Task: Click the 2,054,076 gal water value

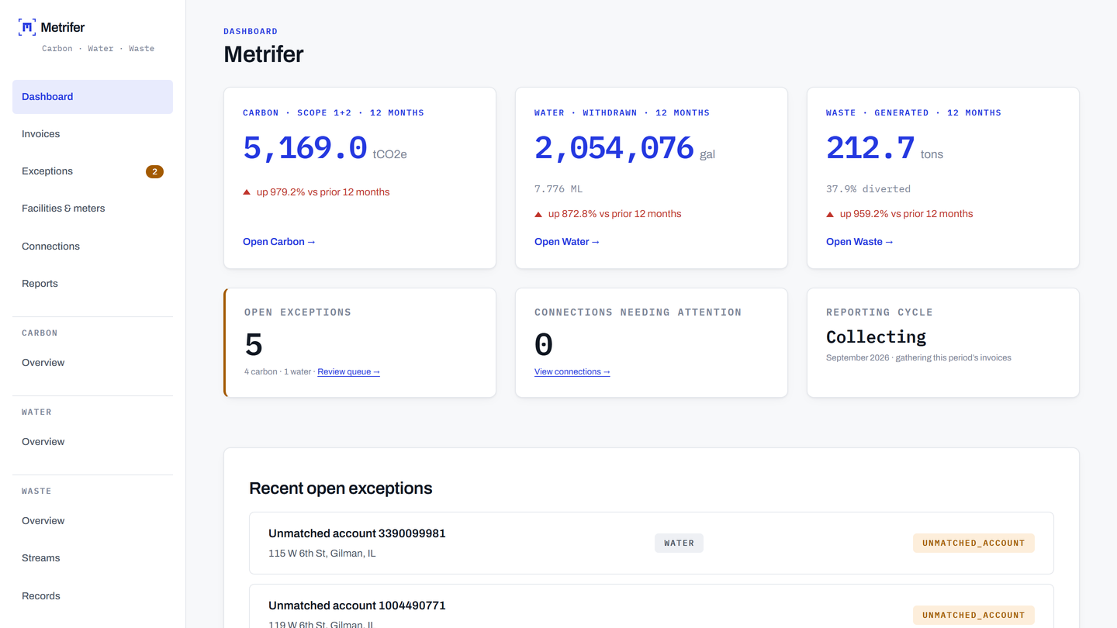Action: tap(624, 147)
